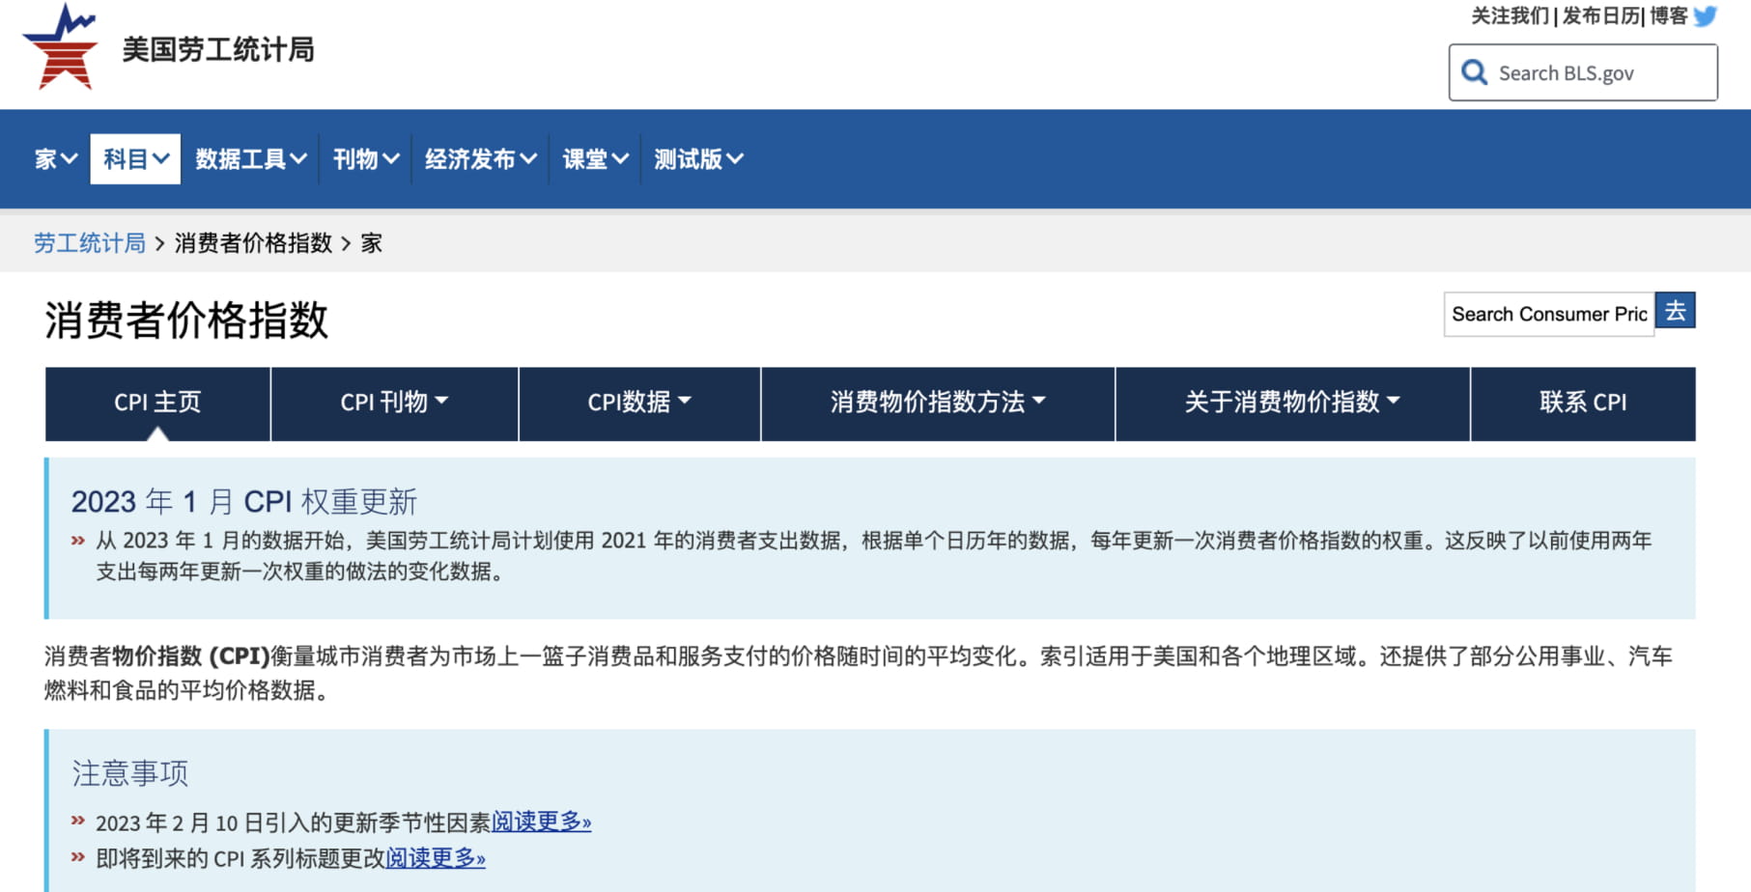Open 阅读更多 for seasonal factors update
The height and width of the screenshot is (892, 1751).
click(x=541, y=822)
